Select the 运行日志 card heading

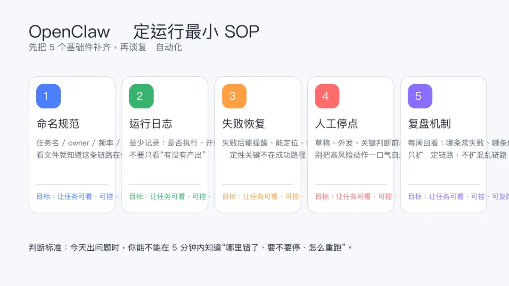pos(151,124)
